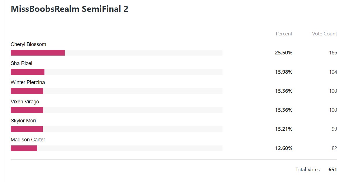Select the Sha Rizel name label
The image size is (344, 182).
(21, 63)
